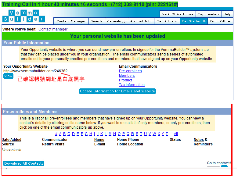Click the 'No contacts' text
Screen dimensions: 238x189
pos(12,150)
